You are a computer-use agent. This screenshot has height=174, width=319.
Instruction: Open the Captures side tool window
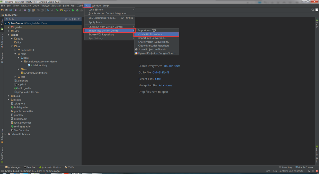point(2,57)
